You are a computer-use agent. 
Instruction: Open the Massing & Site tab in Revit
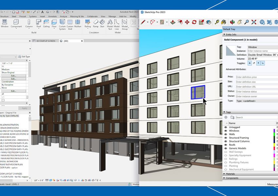(x=77, y=16)
